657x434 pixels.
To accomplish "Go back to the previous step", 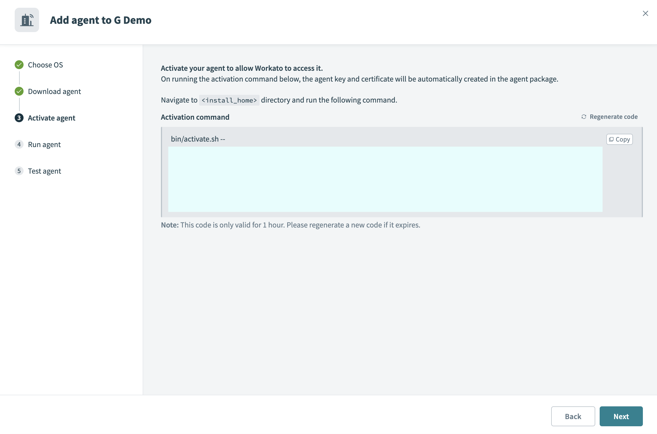I will pos(573,416).
